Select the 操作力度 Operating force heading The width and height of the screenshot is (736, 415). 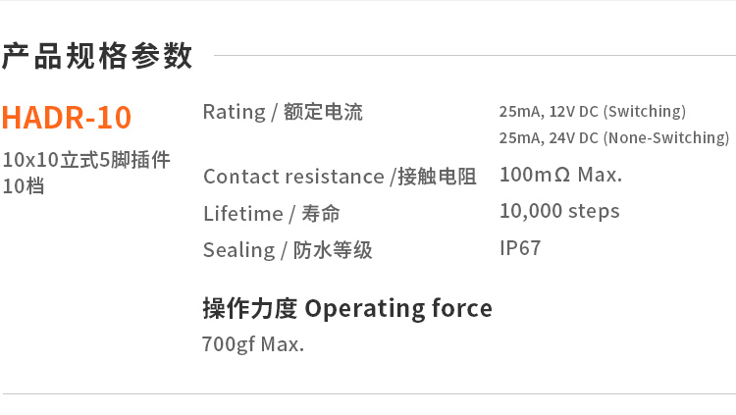click(346, 308)
